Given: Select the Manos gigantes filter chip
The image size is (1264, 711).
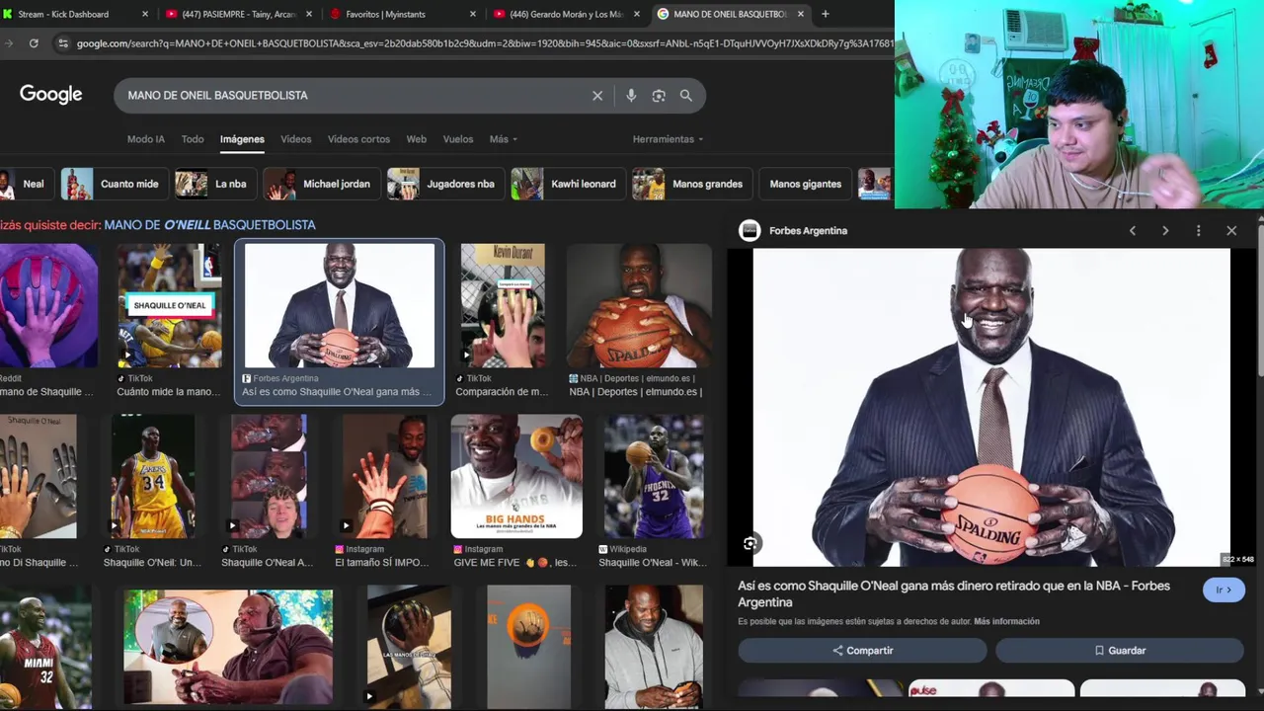Looking at the screenshot, I should pyautogui.click(x=805, y=184).
